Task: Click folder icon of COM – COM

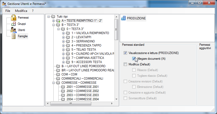Action: (58, 74)
